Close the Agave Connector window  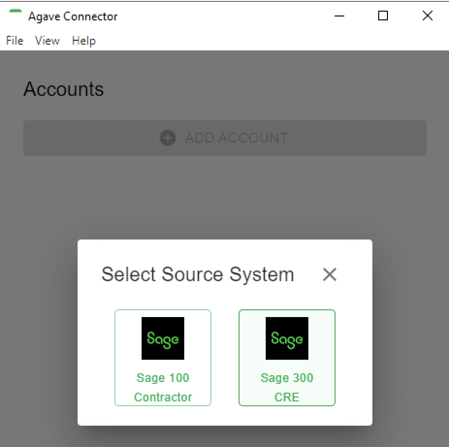point(428,16)
